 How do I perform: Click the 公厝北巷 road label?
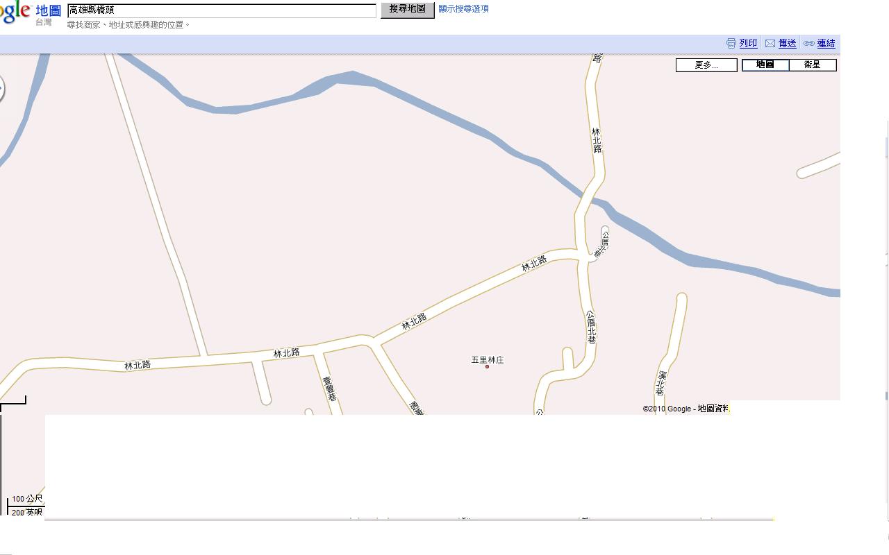pyautogui.click(x=591, y=327)
